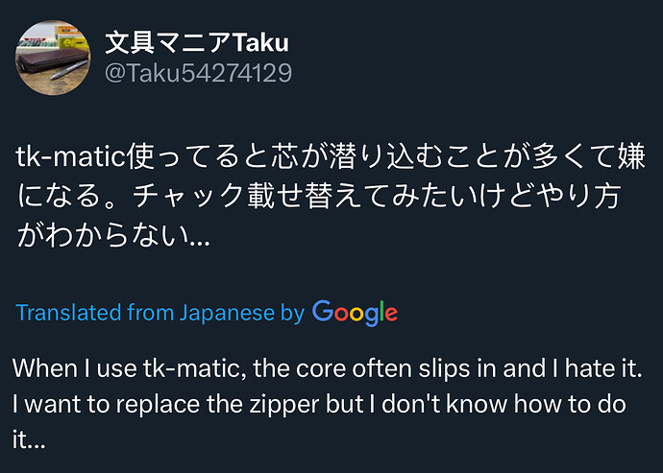Click the Google logo
The height and width of the screenshot is (473, 663).
[x=355, y=312]
